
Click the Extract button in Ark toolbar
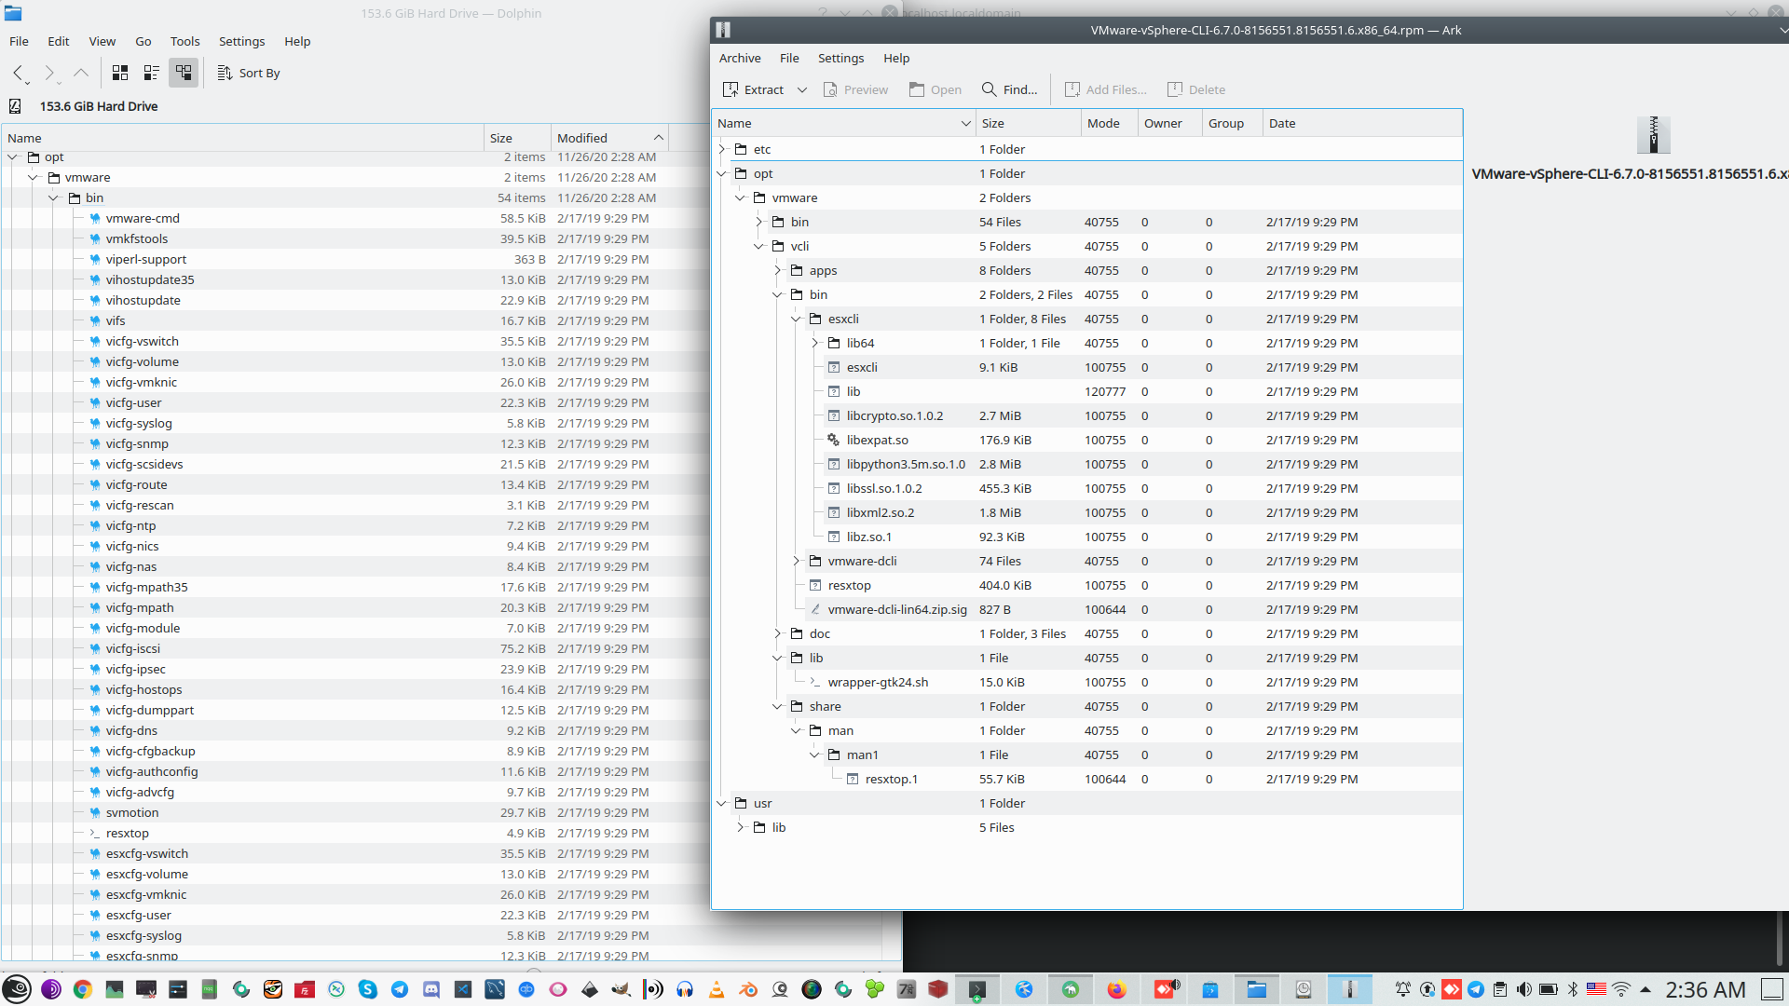pyautogui.click(x=754, y=89)
